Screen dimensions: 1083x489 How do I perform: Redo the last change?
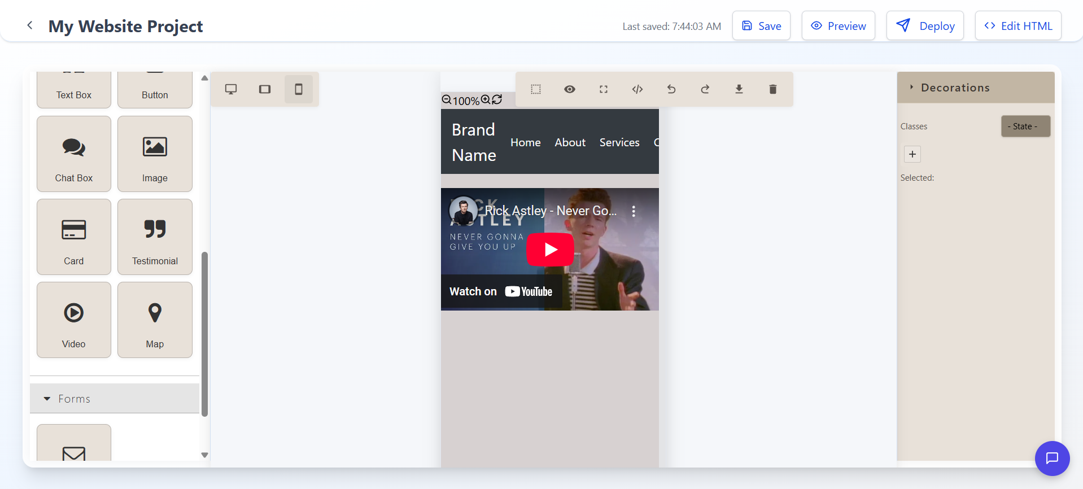pos(705,89)
